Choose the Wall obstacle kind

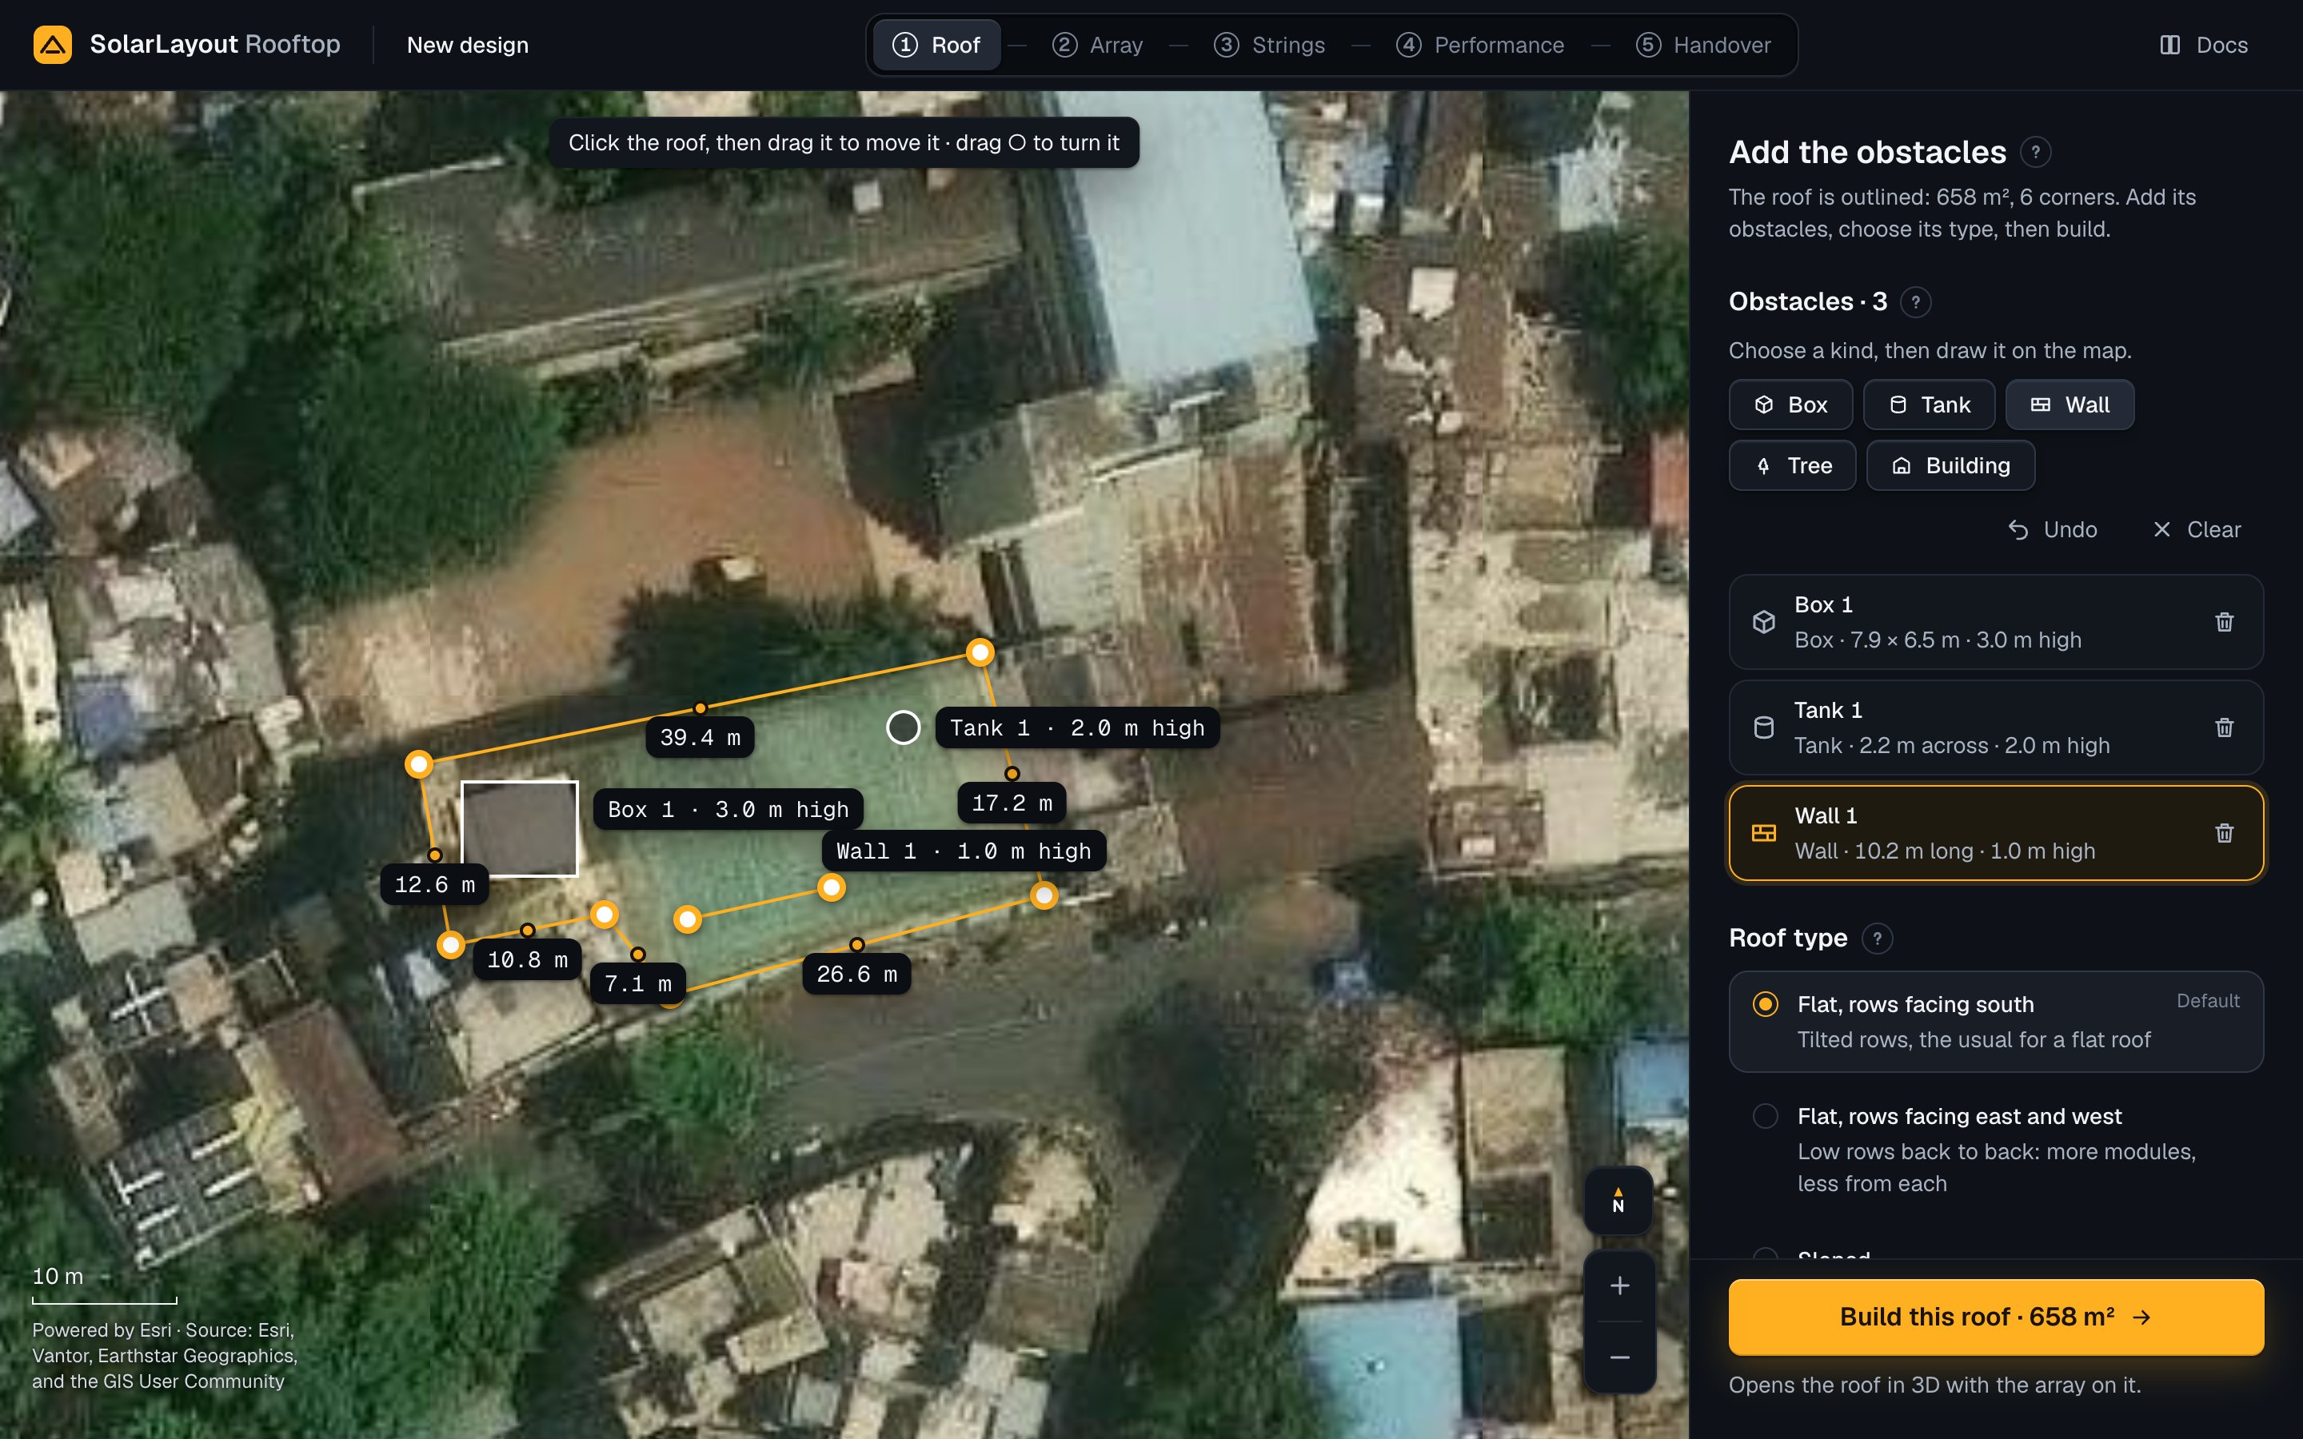tap(2070, 405)
